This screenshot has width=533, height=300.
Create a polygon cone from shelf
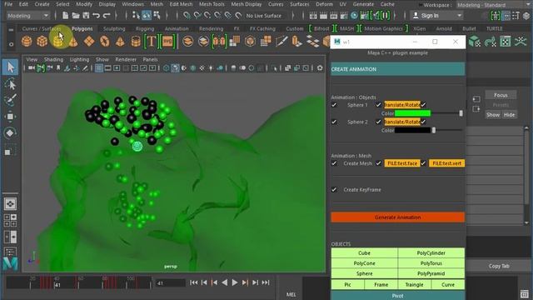click(x=73, y=42)
